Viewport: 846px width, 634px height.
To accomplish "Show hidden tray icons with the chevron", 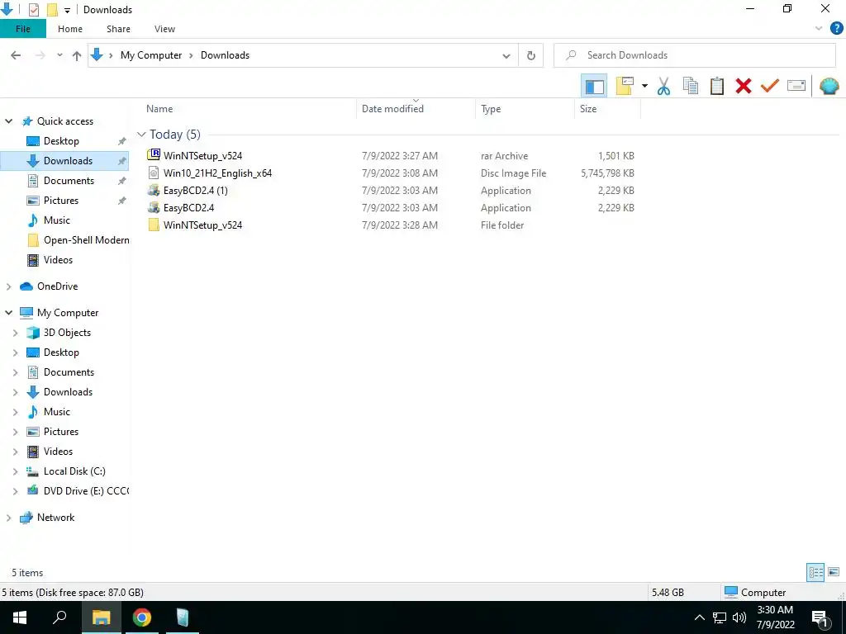I will tap(699, 617).
